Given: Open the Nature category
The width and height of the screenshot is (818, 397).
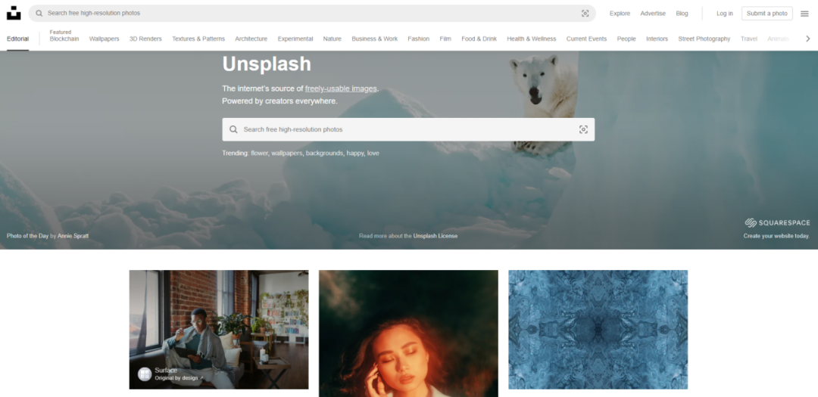Looking at the screenshot, I should pyautogui.click(x=333, y=39).
